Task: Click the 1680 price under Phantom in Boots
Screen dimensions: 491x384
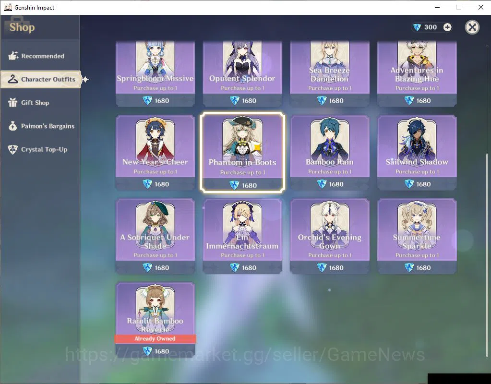Action: point(249,185)
